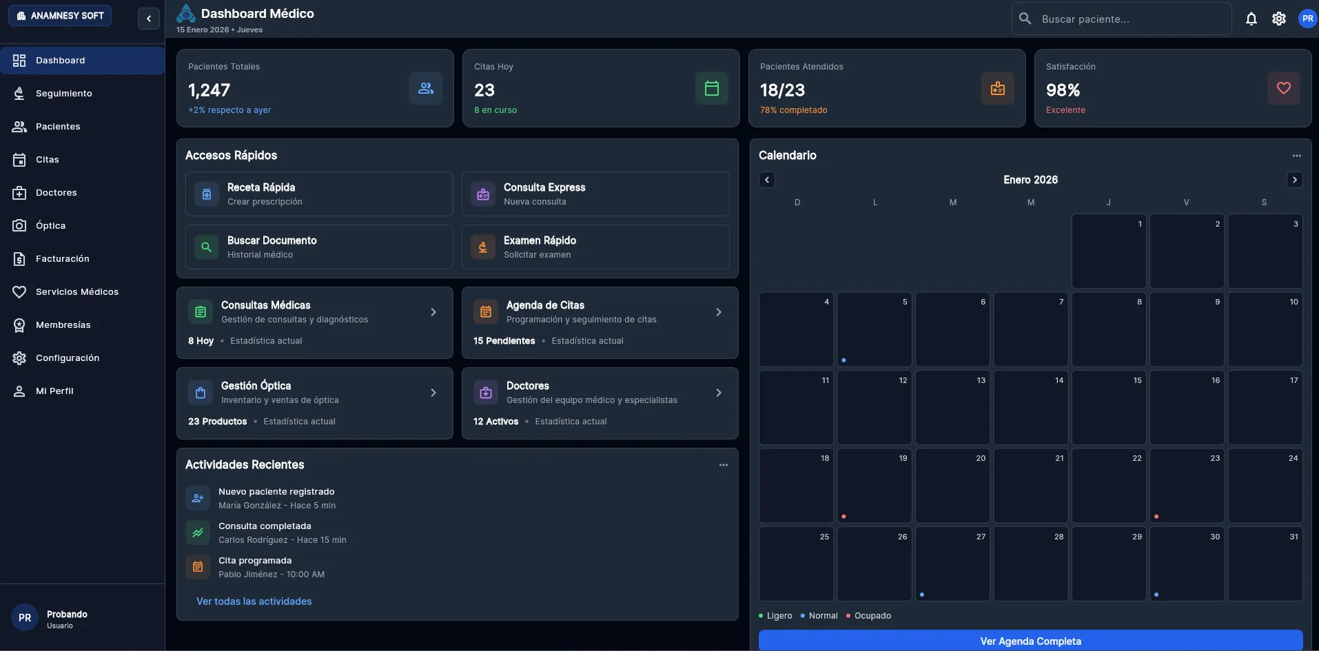Click the Satisfacción heart icon
Image resolution: width=1319 pixels, height=651 pixels.
click(x=1284, y=88)
